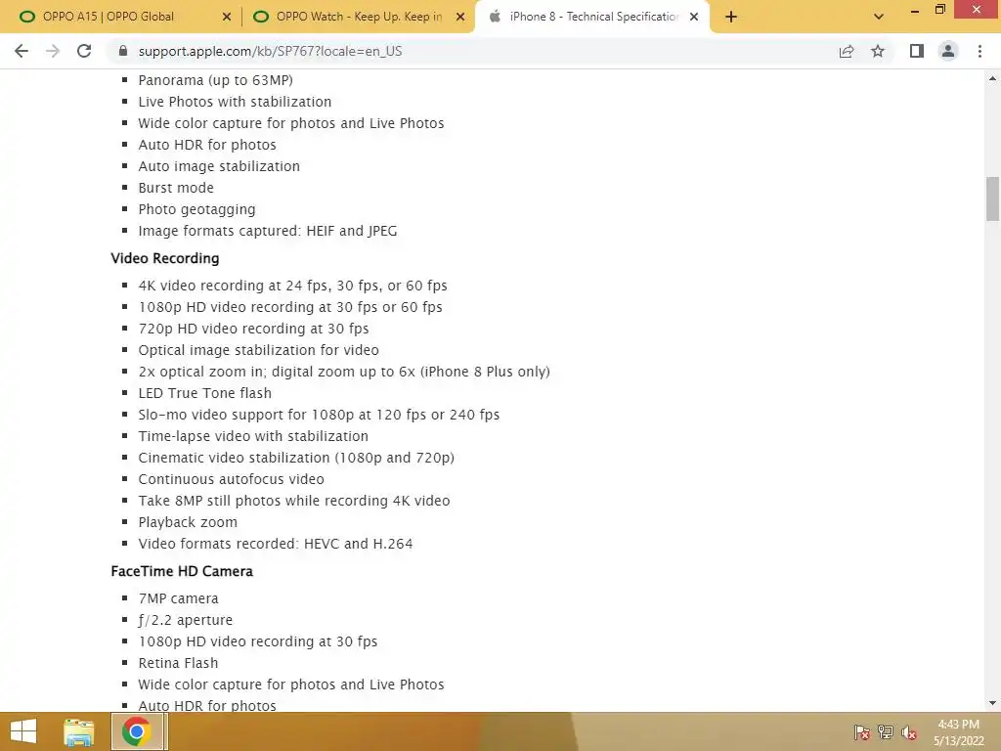
Task: Click the forward navigation arrow
Action: [53, 51]
